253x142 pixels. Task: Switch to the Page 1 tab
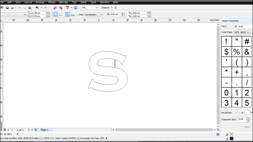tap(45, 130)
